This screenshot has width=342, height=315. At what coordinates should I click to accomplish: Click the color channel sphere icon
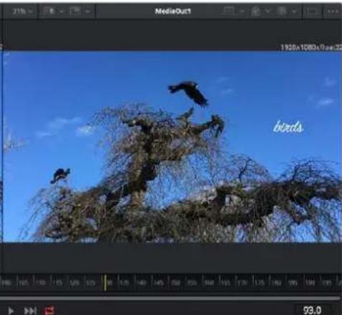(282, 11)
